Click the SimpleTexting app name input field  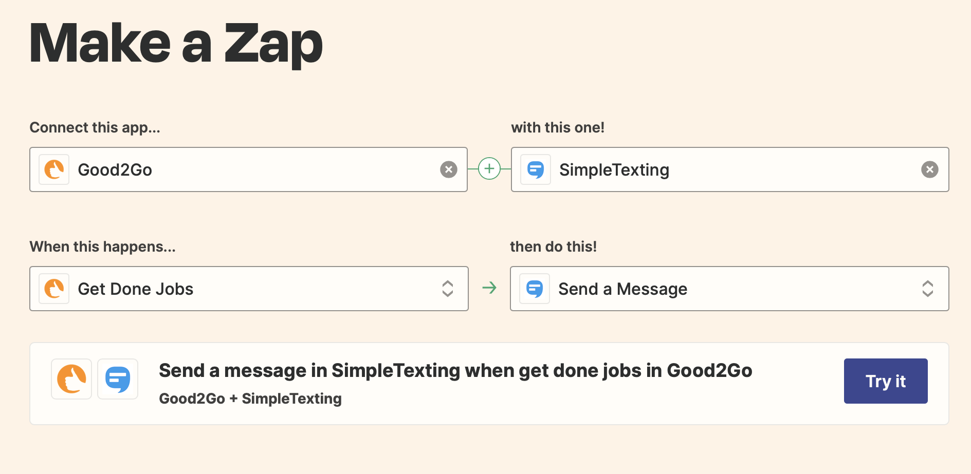click(x=730, y=169)
